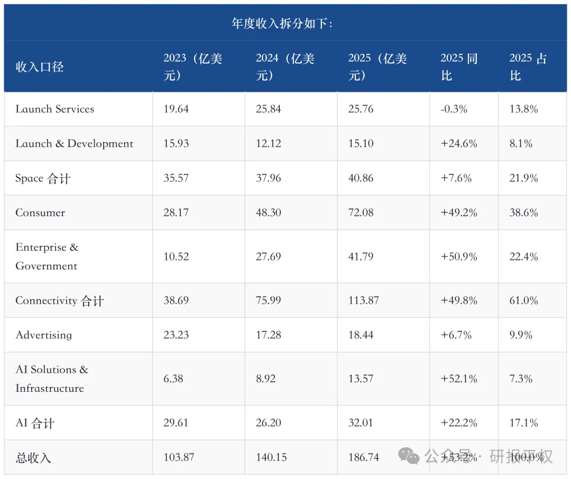Screen dimensions: 571x479
Task: Click Launch Services growth value -0.3%
Action: click(454, 109)
